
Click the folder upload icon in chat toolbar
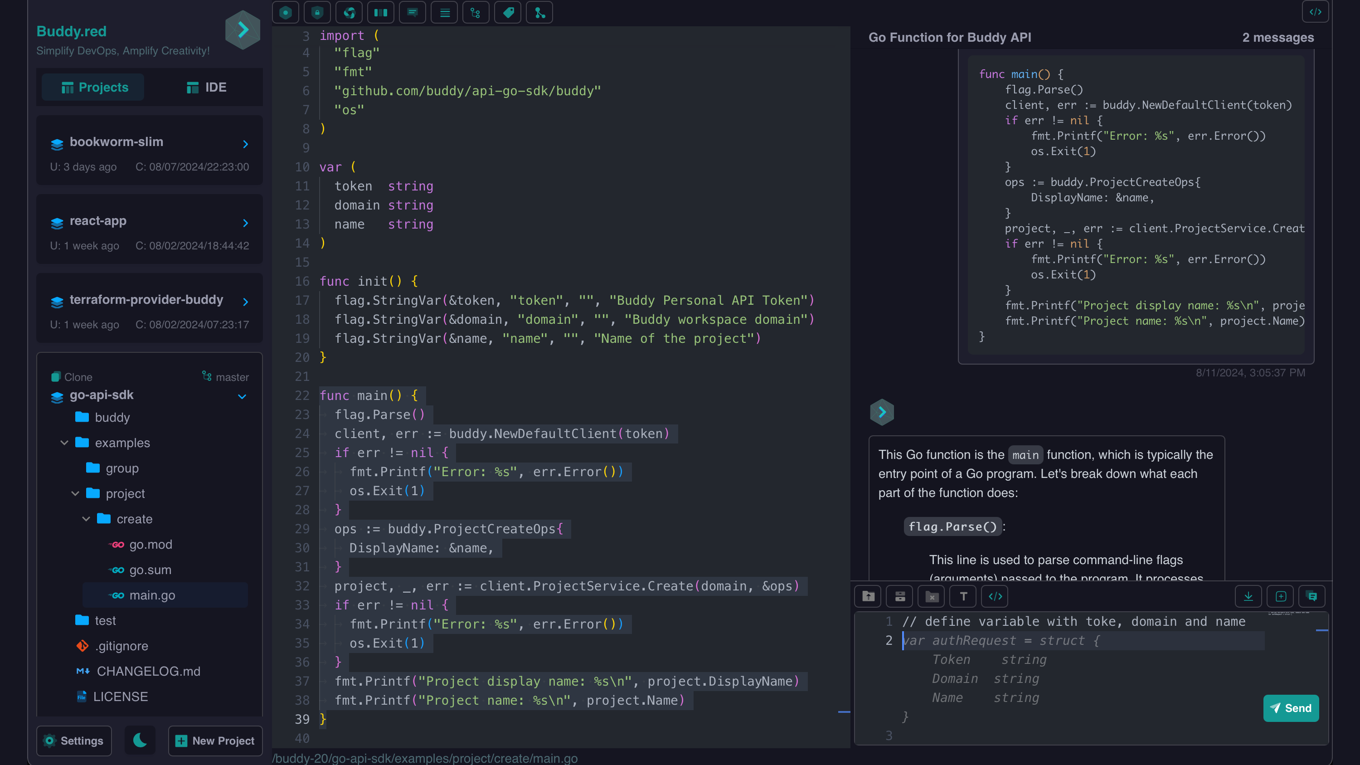click(868, 597)
